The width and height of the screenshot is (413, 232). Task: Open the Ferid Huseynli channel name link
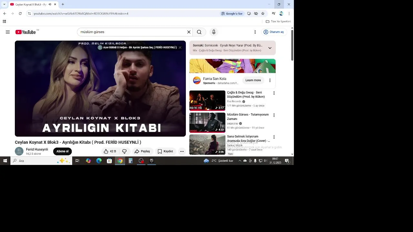coord(37,150)
